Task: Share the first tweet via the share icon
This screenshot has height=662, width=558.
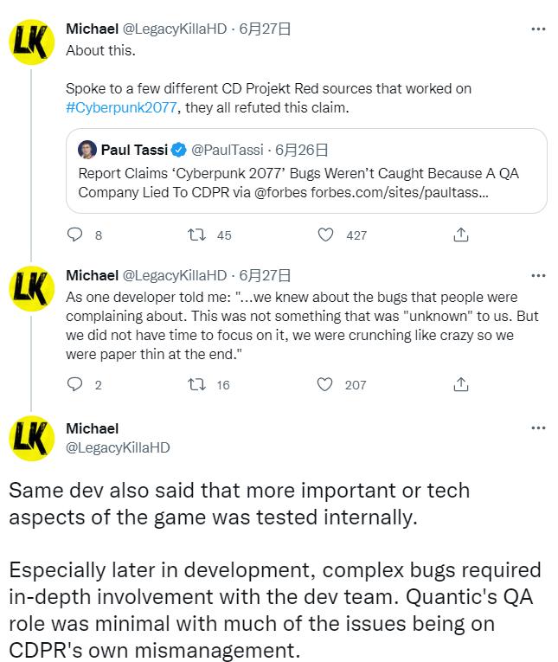Action: (x=461, y=235)
